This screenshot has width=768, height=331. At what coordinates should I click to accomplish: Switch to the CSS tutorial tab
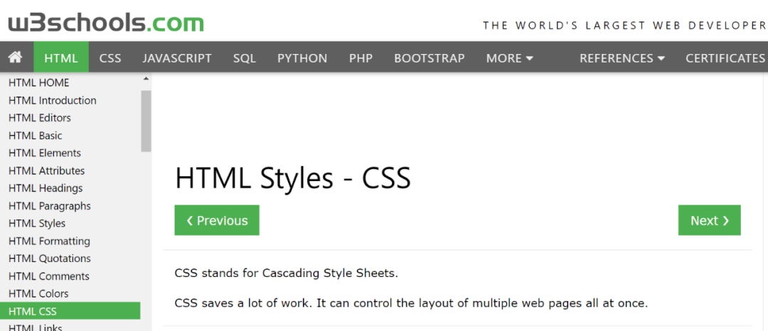110,58
